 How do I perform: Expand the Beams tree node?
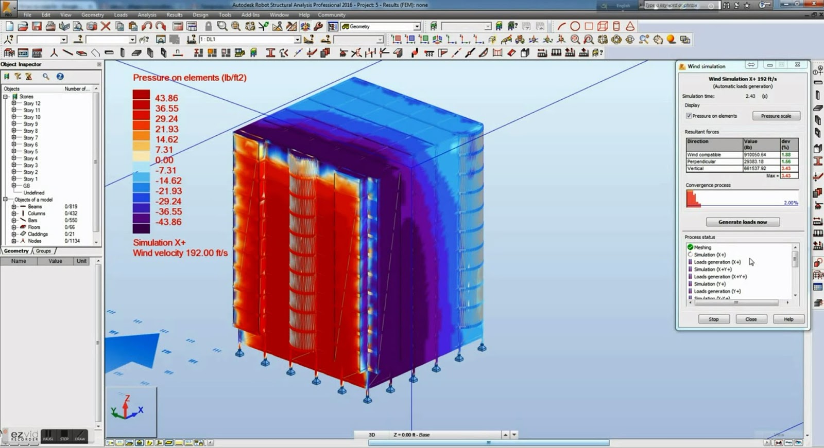(x=14, y=207)
